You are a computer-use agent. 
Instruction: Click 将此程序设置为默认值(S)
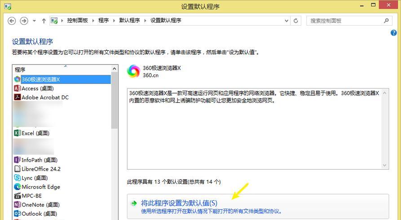pos(258,207)
